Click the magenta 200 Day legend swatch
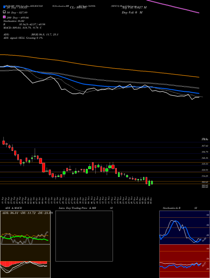 click(5, 17)
